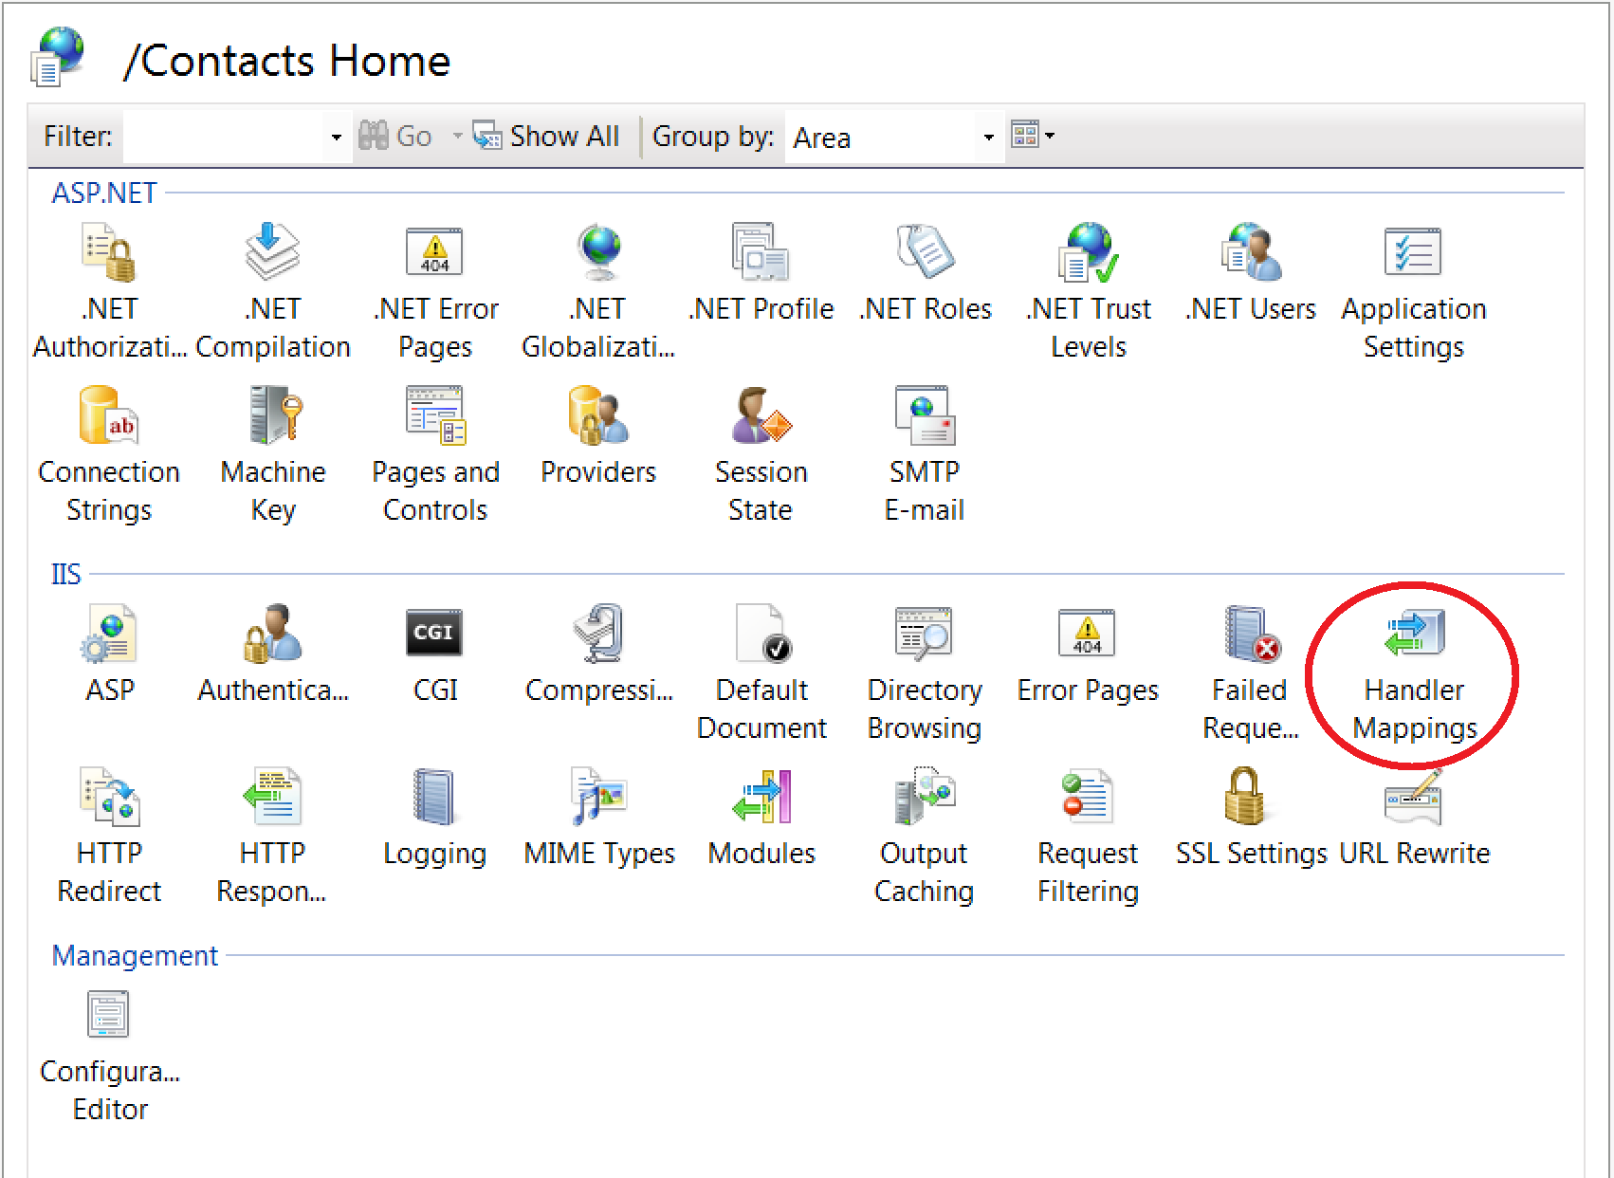
Task: Open MIME Types feature
Action: click(x=598, y=818)
